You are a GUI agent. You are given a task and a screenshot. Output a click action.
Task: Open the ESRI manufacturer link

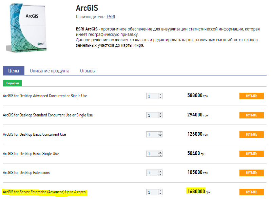coord(111,17)
